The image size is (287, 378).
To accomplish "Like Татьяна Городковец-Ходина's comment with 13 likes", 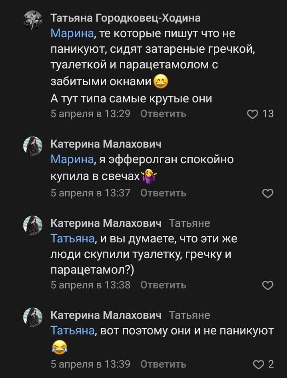I will (x=253, y=114).
